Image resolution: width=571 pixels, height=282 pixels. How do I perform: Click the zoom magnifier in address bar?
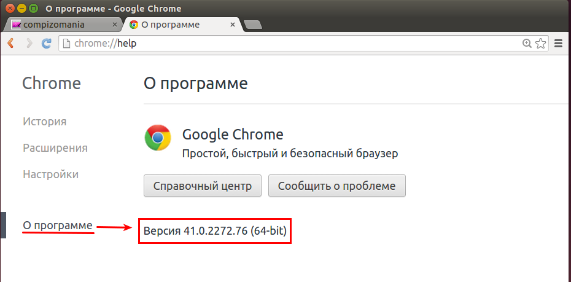click(x=527, y=44)
